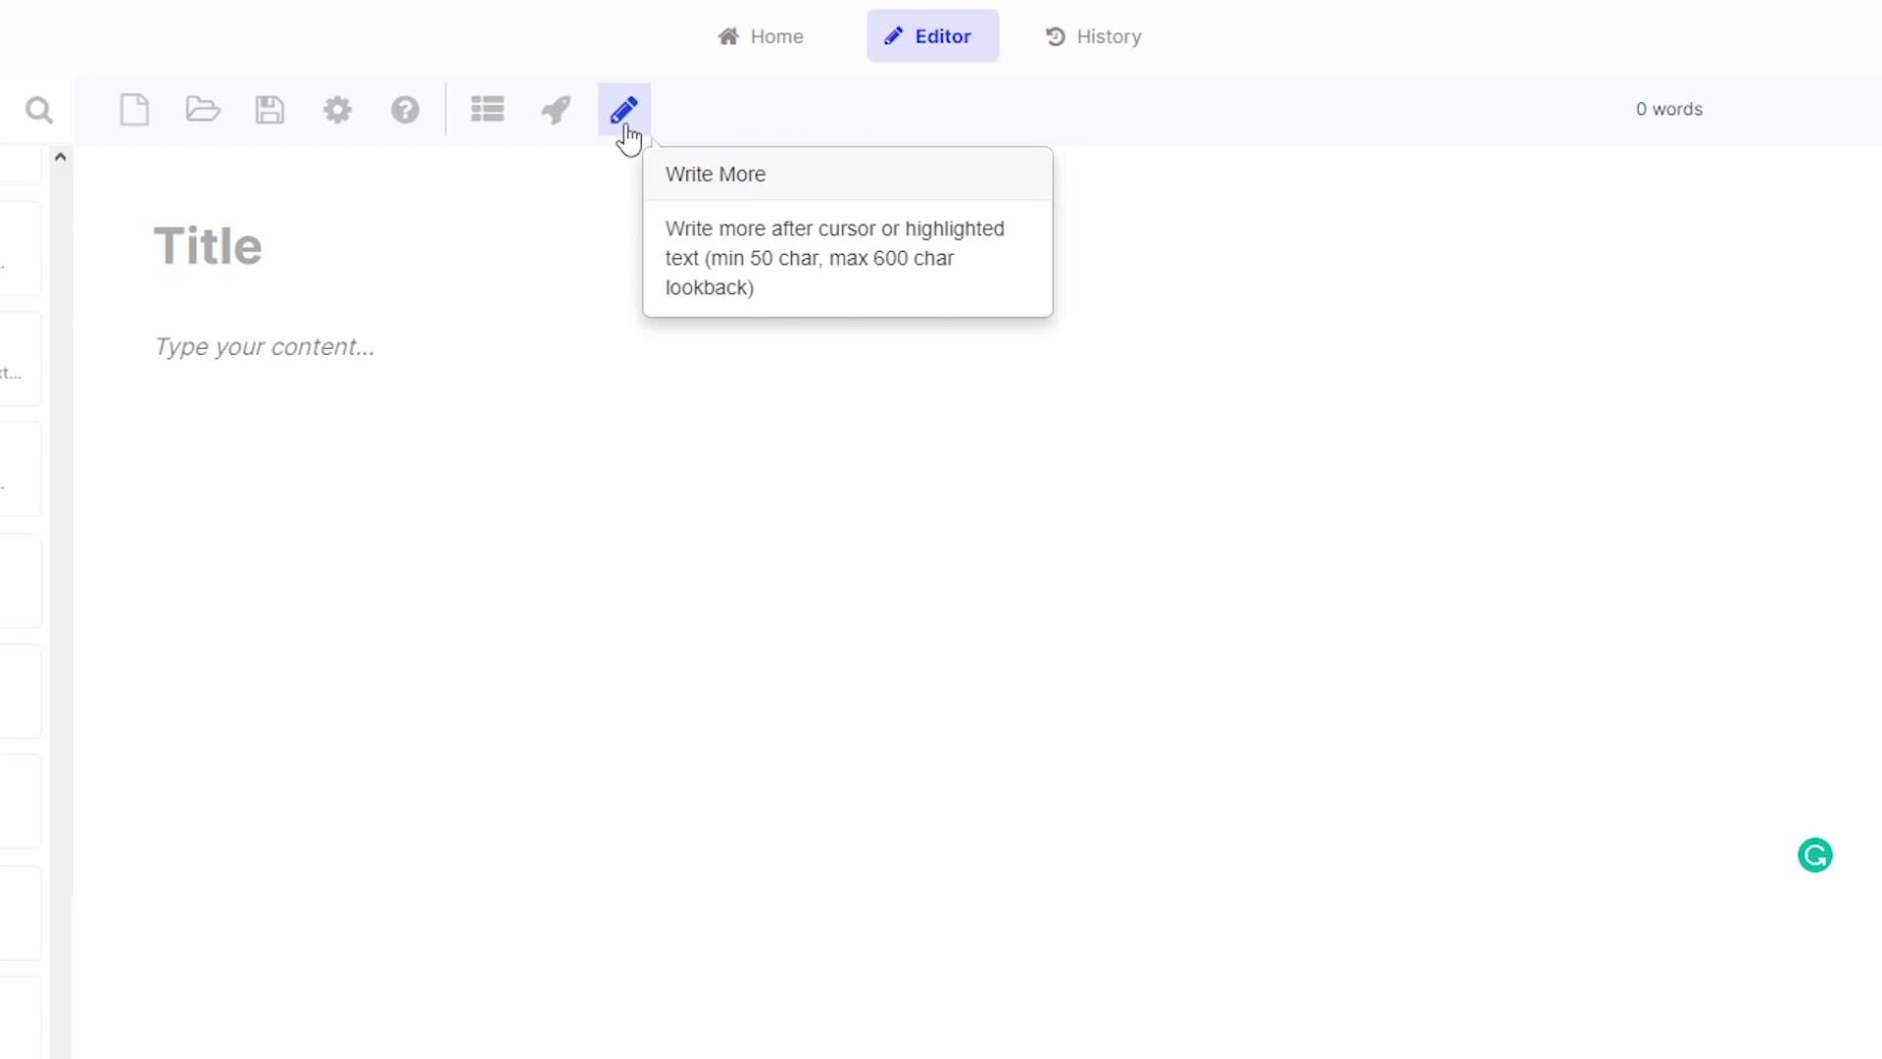Click the '0 words' counter
Screen dimensions: 1882x1059
(x=1668, y=110)
